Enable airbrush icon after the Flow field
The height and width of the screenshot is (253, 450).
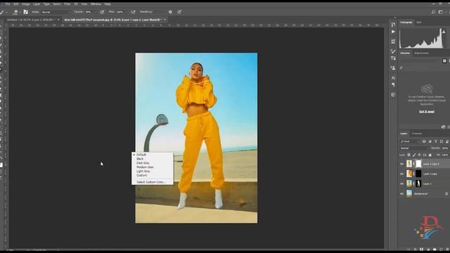tap(133, 12)
